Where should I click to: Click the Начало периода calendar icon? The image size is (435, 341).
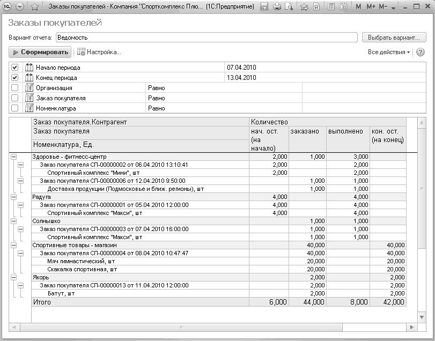point(29,67)
